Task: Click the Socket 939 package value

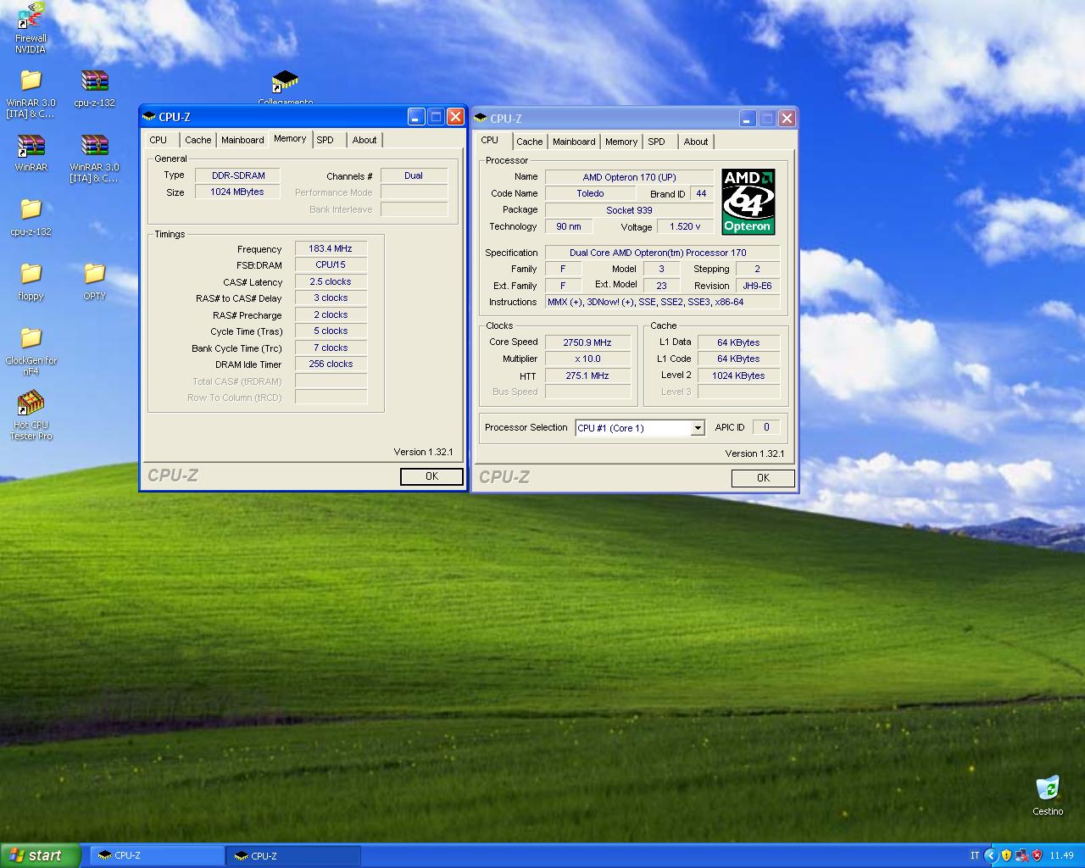Action: (x=629, y=210)
